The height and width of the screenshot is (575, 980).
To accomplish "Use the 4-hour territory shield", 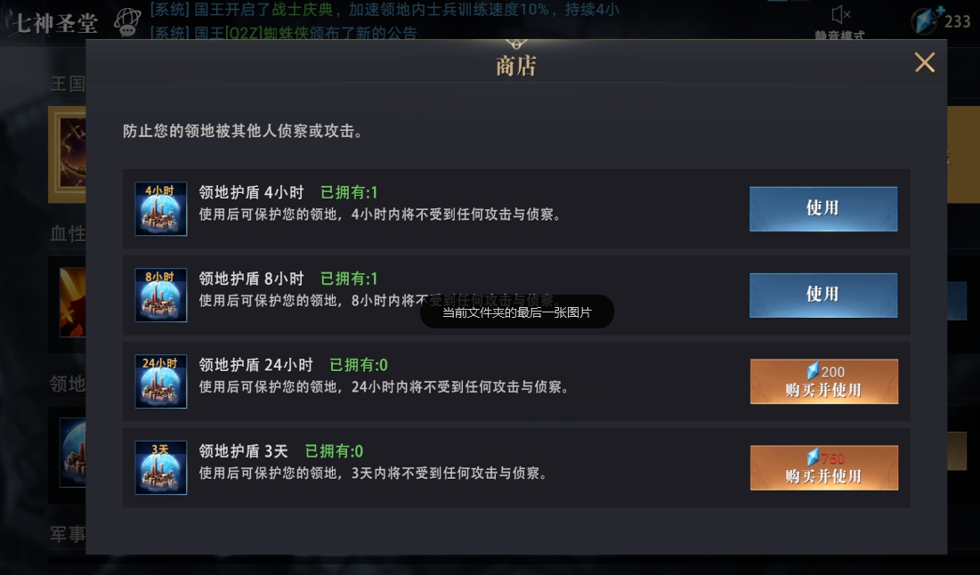I will coord(823,209).
